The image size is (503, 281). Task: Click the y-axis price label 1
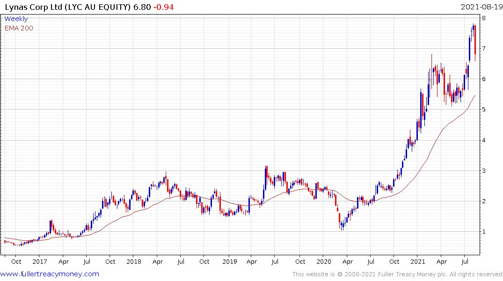click(484, 232)
